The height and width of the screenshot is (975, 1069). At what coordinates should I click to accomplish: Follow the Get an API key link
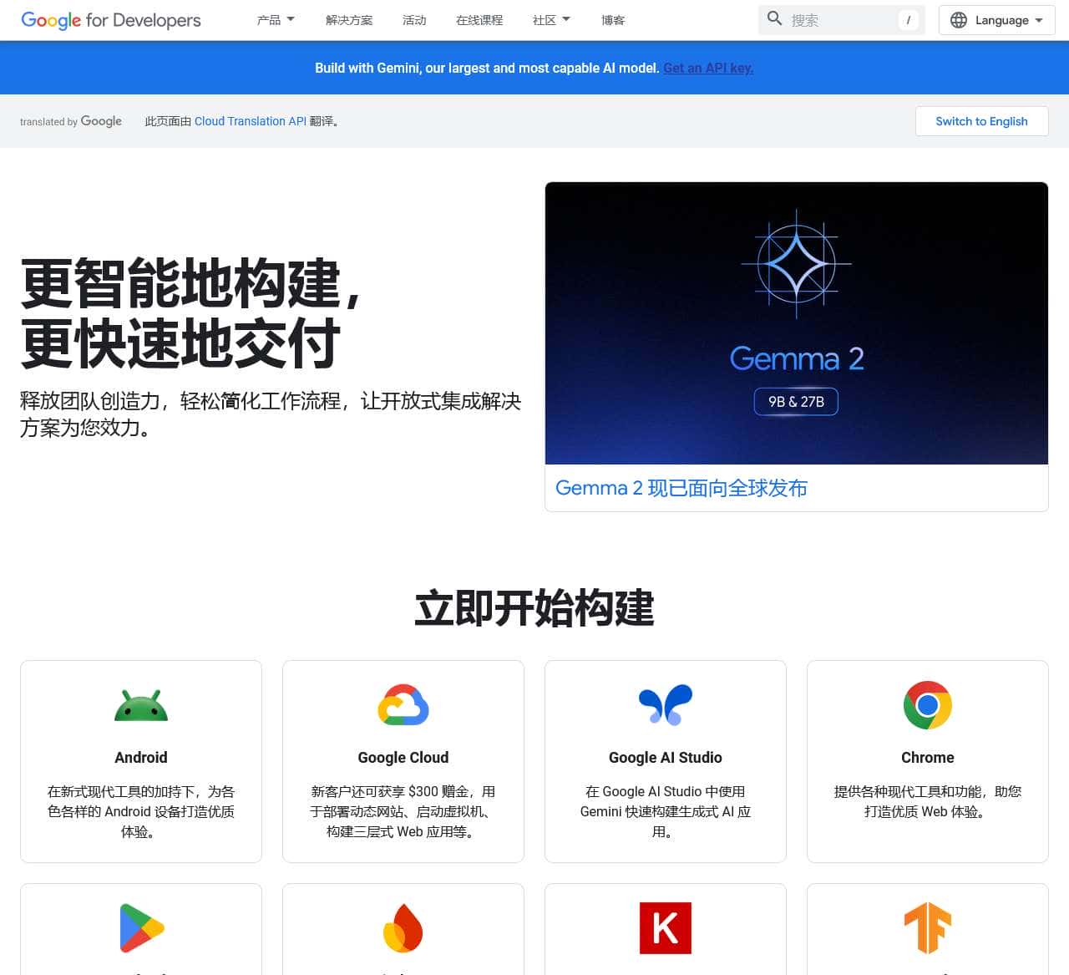707,68
